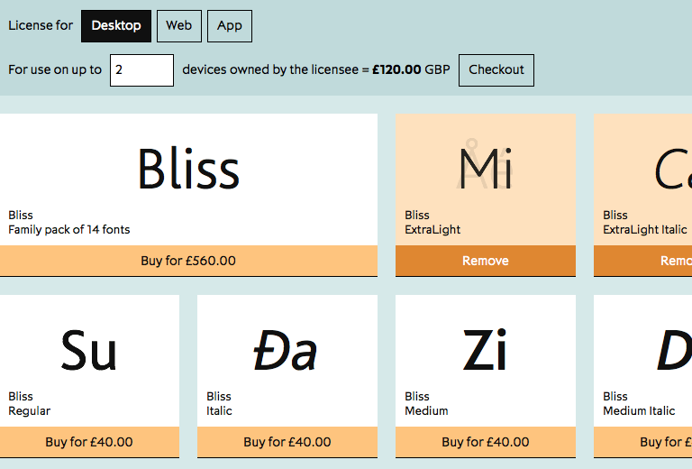Proceed with the Checkout button

496,70
